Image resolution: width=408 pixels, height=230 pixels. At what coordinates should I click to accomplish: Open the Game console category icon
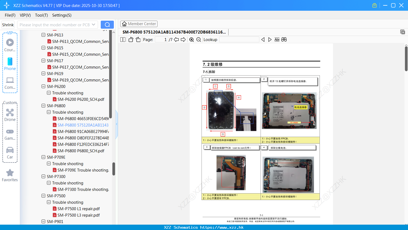pos(10,132)
